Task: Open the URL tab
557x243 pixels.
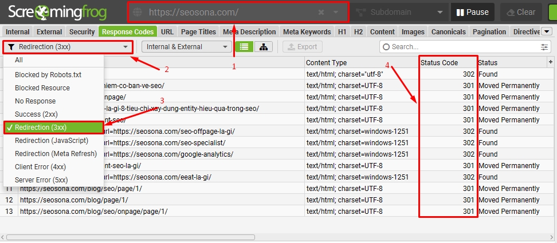Action: (167, 32)
